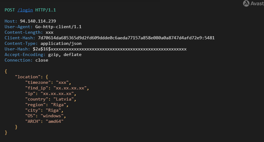Viewport: 264px width, 142px height.
Task: Click the "timezone" JSON key
Action: click(x=38, y=83)
